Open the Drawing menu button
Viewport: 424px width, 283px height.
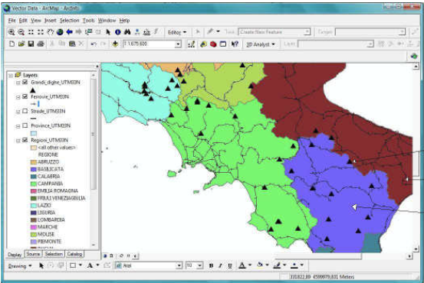click(x=20, y=265)
